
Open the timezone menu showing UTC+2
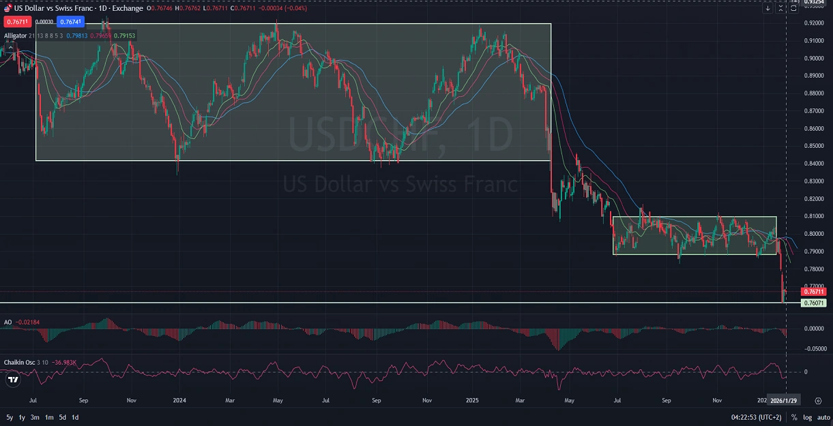(757, 417)
